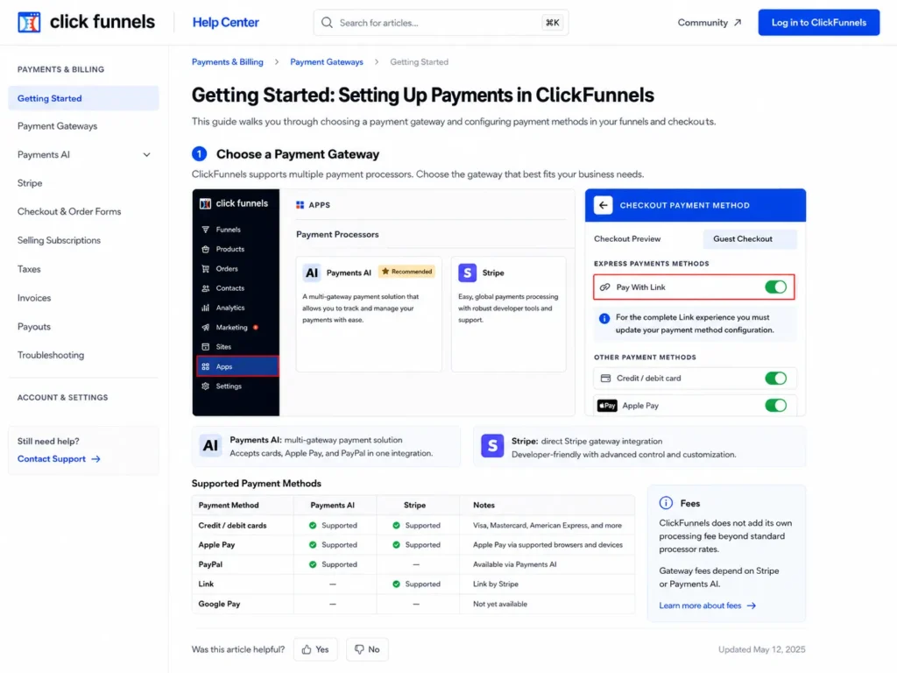Image resolution: width=897 pixels, height=673 pixels.
Task: Click the Marketing rocket icon
Action: pos(205,328)
